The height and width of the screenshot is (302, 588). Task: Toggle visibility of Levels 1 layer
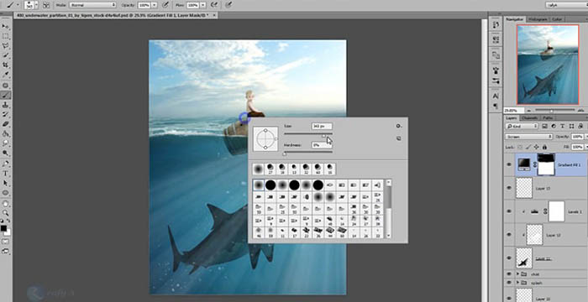(509, 211)
